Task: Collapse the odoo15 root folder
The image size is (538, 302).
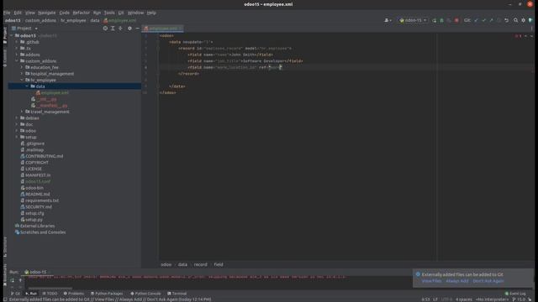Action: [x=12, y=35]
